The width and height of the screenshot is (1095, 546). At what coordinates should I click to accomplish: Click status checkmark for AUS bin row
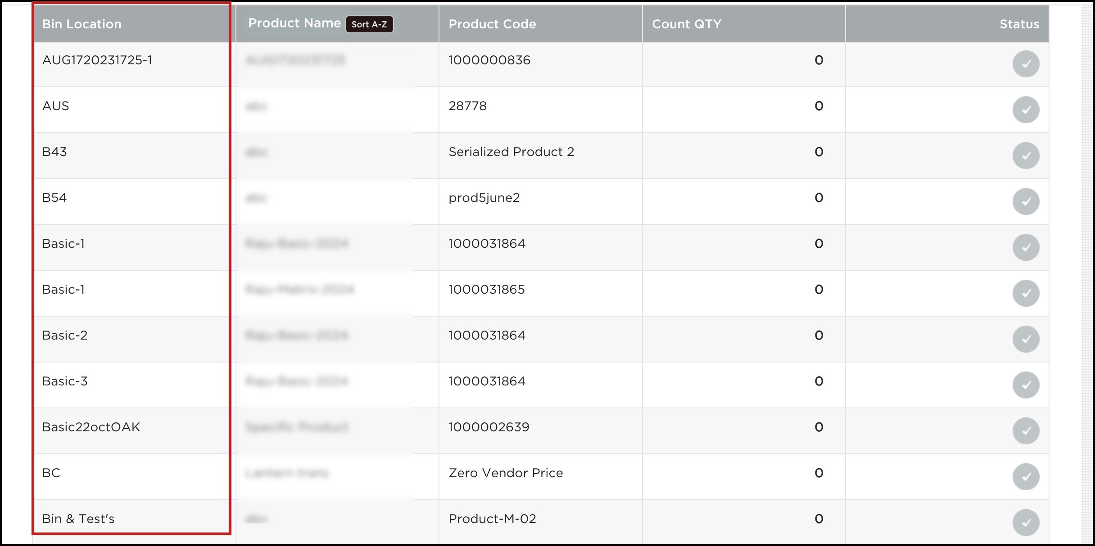pyautogui.click(x=1026, y=110)
